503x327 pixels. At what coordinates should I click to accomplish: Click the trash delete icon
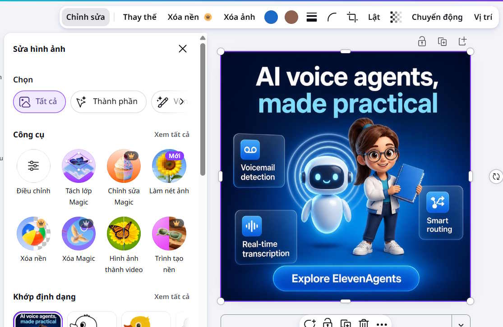pyautogui.click(x=364, y=323)
